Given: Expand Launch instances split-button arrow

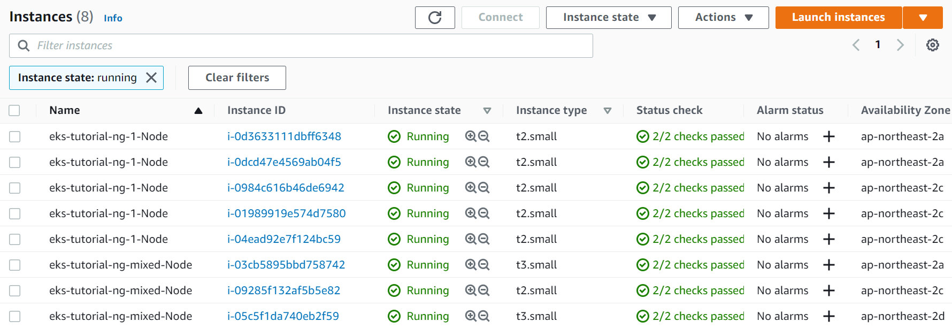Looking at the screenshot, I should pos(923,18).
